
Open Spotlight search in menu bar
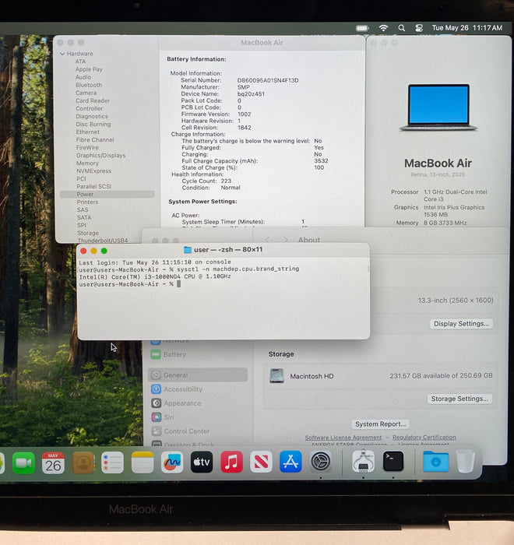tap(401, 28)
